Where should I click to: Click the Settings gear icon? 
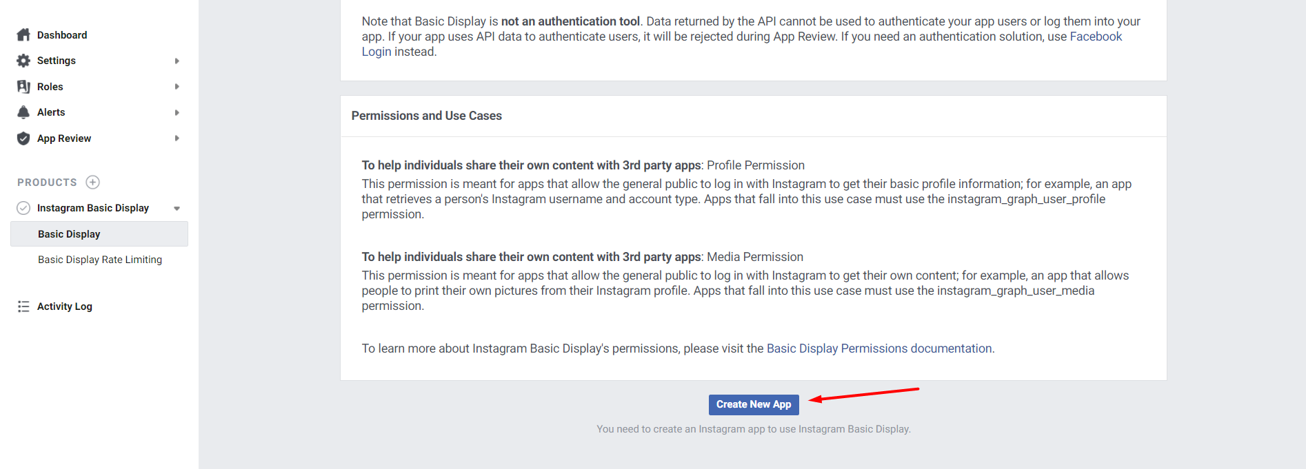pos(23,61)
